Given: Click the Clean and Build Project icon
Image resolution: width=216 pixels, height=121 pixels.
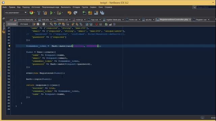Looking at the screenshot, I should [45, 13].
